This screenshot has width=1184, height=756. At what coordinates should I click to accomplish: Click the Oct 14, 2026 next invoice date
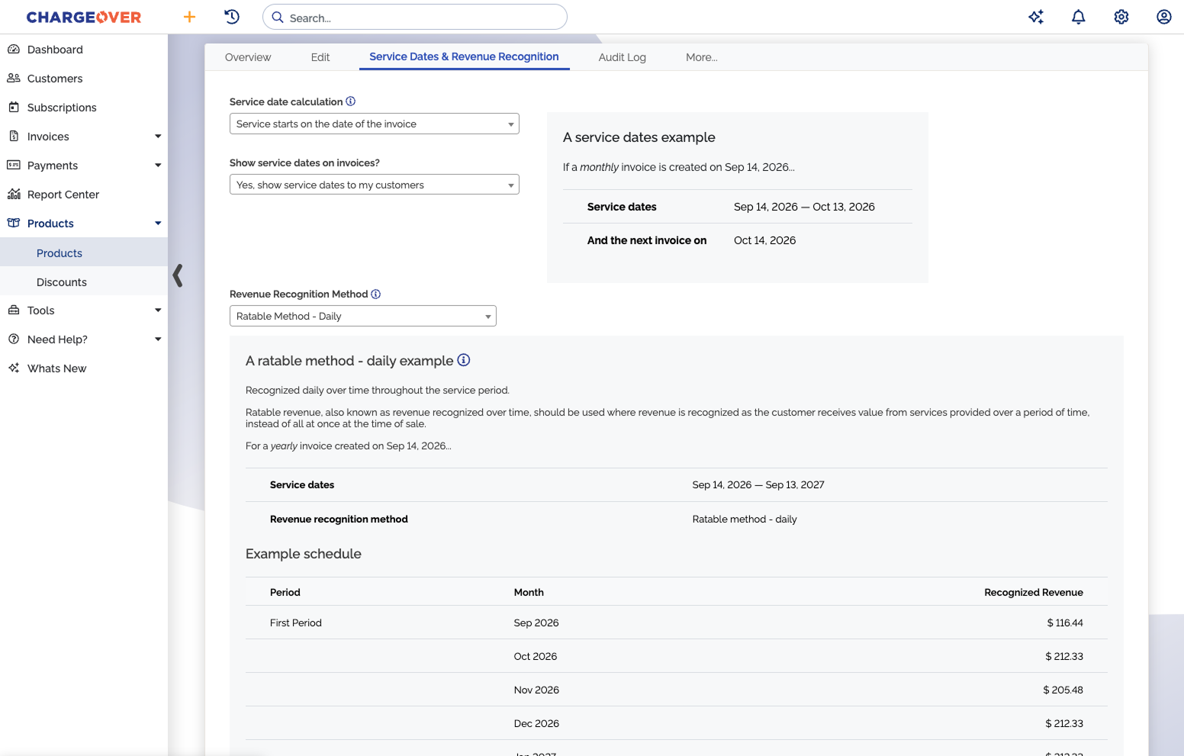click(x=765, y=240)
